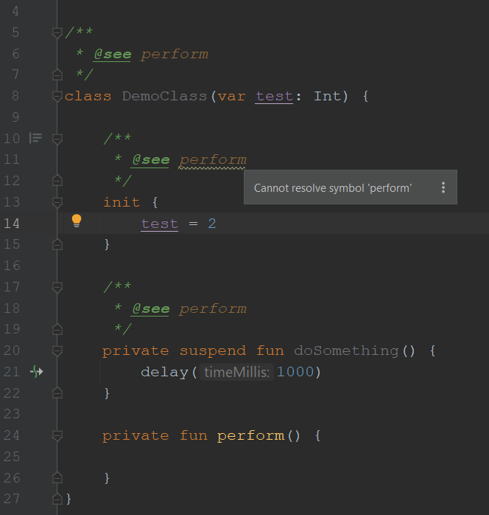The height and width of the screenshot is (515, 489).
Task: Collapse the perform function on line 24
Action: 57,435
